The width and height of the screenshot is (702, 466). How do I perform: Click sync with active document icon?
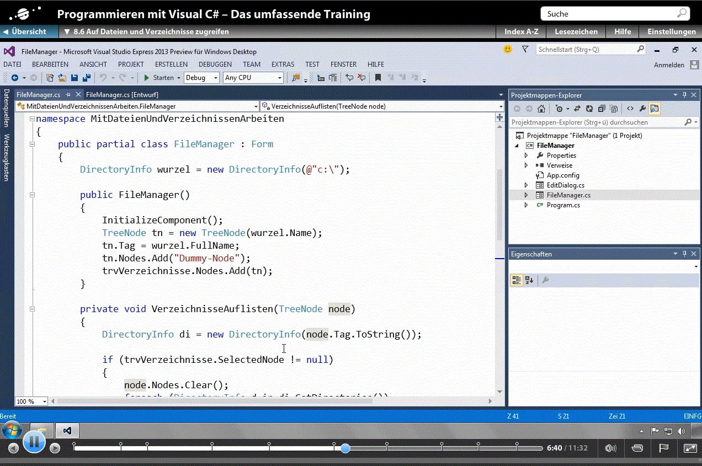click(x=577, y=109)
